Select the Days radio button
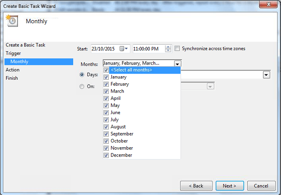Image resolution: width=281 pixels, height=195 pixels. click(82, 74)
